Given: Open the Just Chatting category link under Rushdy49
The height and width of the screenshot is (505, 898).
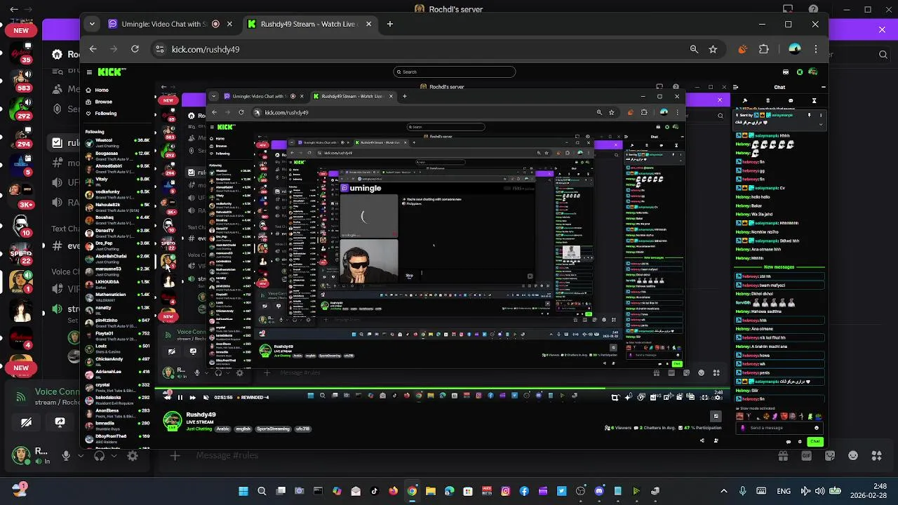Looking at the screenshot, I should (x=199, y=429).
